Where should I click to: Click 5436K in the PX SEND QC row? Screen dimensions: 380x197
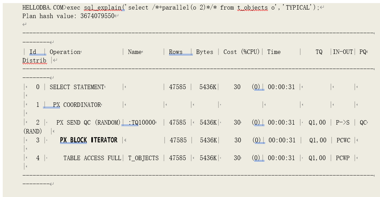(x=208, y=123)
